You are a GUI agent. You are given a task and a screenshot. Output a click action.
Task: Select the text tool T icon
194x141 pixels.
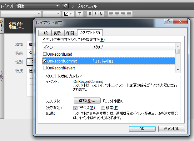coord(79,14)
